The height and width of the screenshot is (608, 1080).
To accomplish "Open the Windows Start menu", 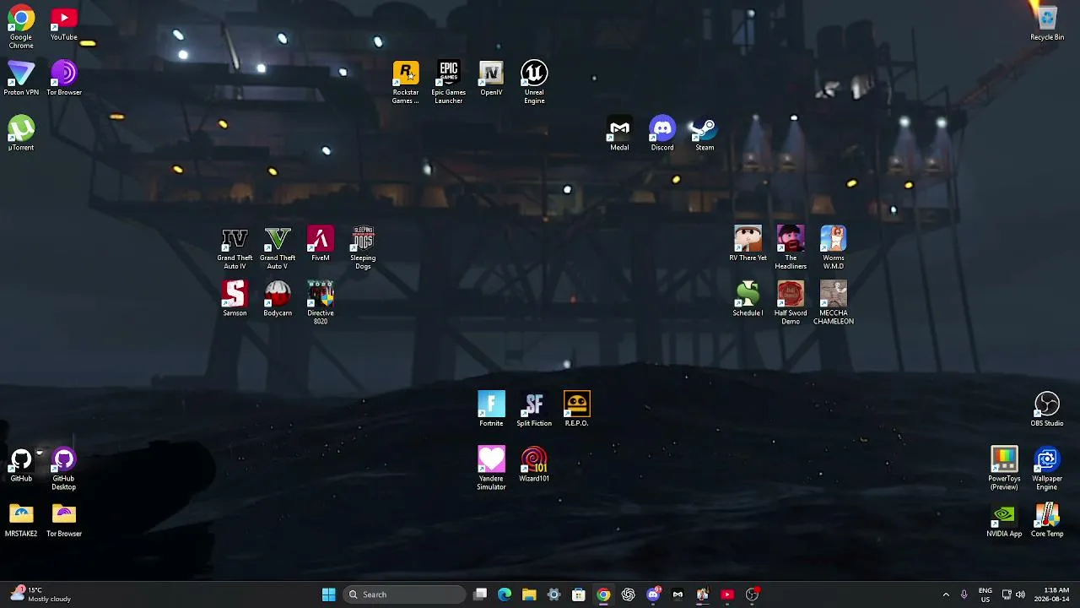I will pyautogui.click(x=329, y=594).
